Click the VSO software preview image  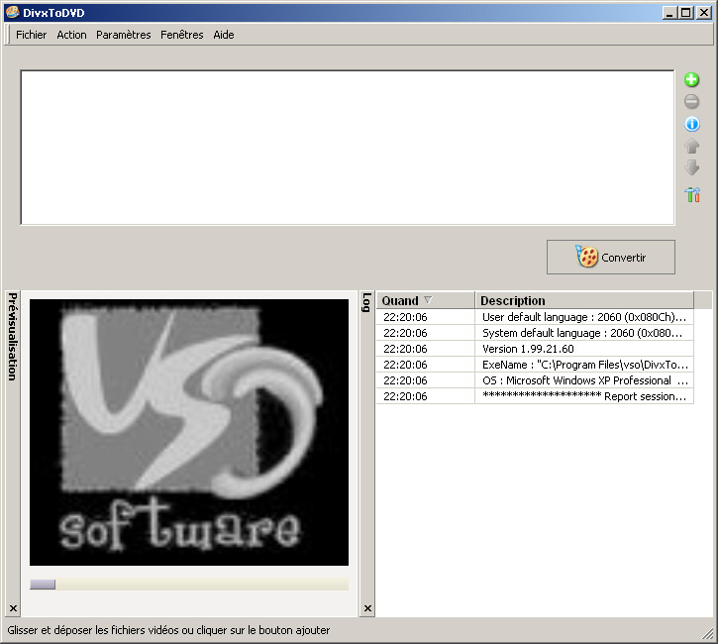coord(188,432)
